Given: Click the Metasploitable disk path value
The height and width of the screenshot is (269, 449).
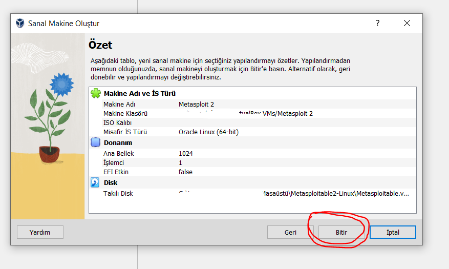Looking at the screenshot, I should point(336,194).
